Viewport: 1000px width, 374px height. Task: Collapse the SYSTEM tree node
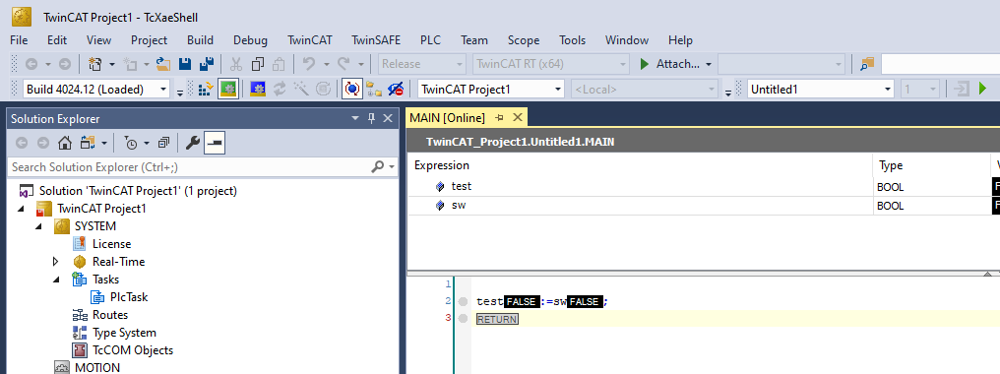click(37, 226)
